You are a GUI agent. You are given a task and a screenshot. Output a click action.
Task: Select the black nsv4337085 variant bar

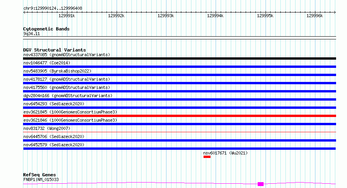(179, 59)
